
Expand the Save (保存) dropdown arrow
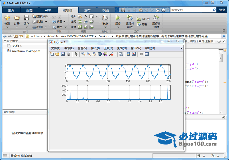coord(27,27)
